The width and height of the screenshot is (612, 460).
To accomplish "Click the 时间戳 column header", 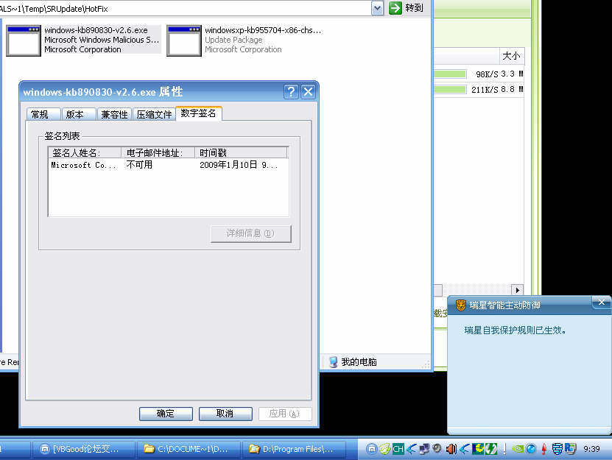I will pos(241,152).
